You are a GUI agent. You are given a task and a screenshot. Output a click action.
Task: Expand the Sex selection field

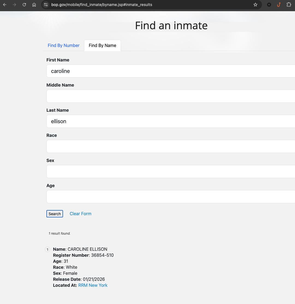pos(171,172)
